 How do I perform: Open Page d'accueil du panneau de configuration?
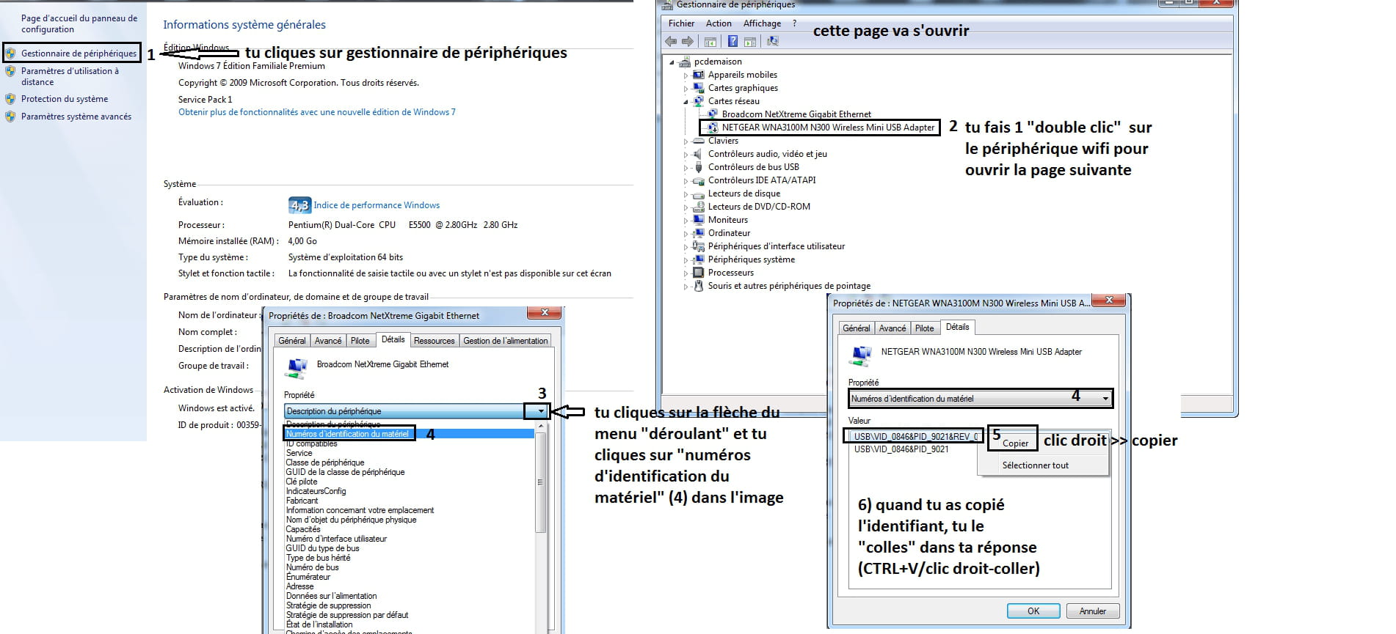click(x=79, y=23)
